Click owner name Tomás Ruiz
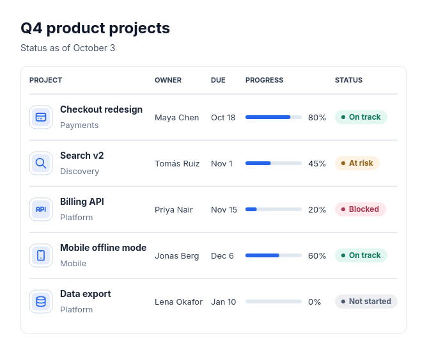427x354 pixels. pos(177,164)
